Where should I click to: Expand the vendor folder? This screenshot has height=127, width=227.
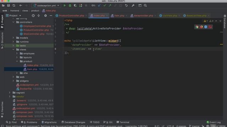coord(10,96)
